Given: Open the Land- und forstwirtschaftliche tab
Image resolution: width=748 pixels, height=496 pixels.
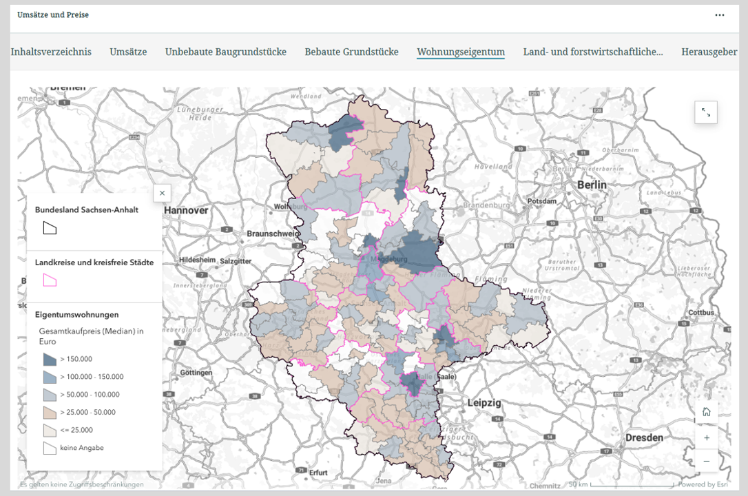Looking at the screenshot, I should click(x=593, y=52).
